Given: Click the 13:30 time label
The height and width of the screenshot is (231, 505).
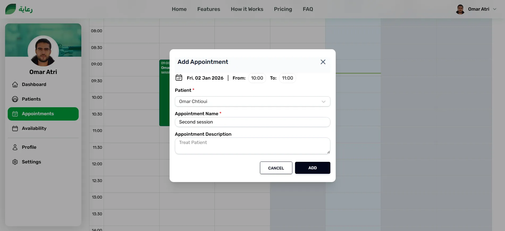Looking at the screenshot, I should 97,214.
